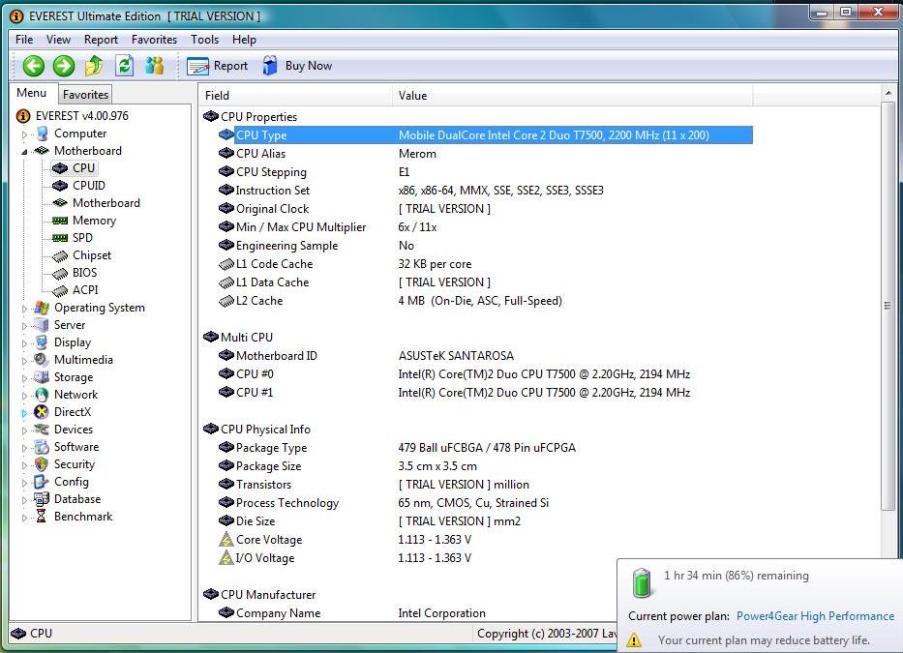Open the Favorites menu
Image resolution: width=903 pixels, height=653 pixels.
tap(154, 40)
